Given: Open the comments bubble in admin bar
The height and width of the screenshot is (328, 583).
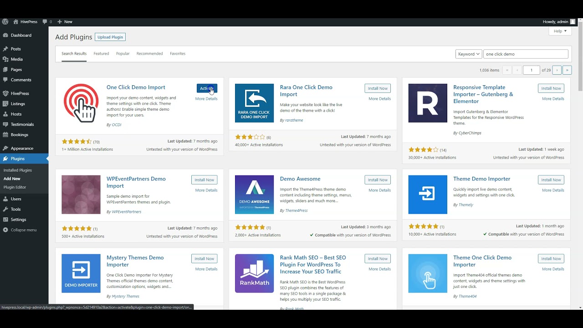Looking at the screenshot, I should tap(47, 21).
